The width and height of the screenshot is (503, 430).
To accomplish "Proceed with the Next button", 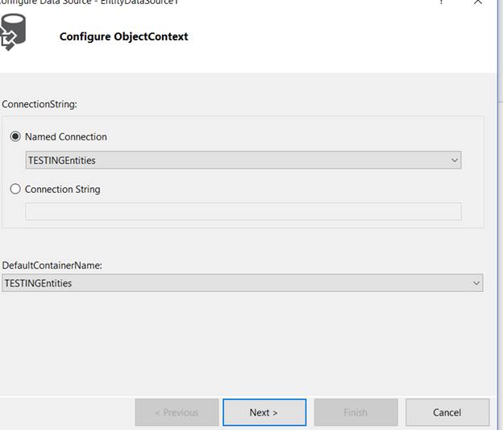I will point(264,412).
